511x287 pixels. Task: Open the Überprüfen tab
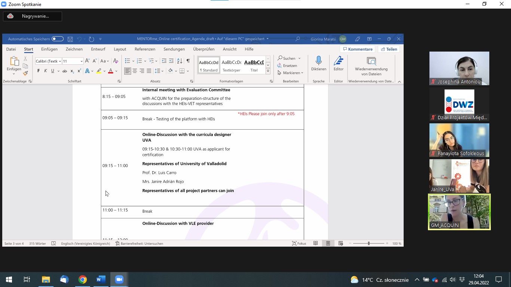point(204,49)
